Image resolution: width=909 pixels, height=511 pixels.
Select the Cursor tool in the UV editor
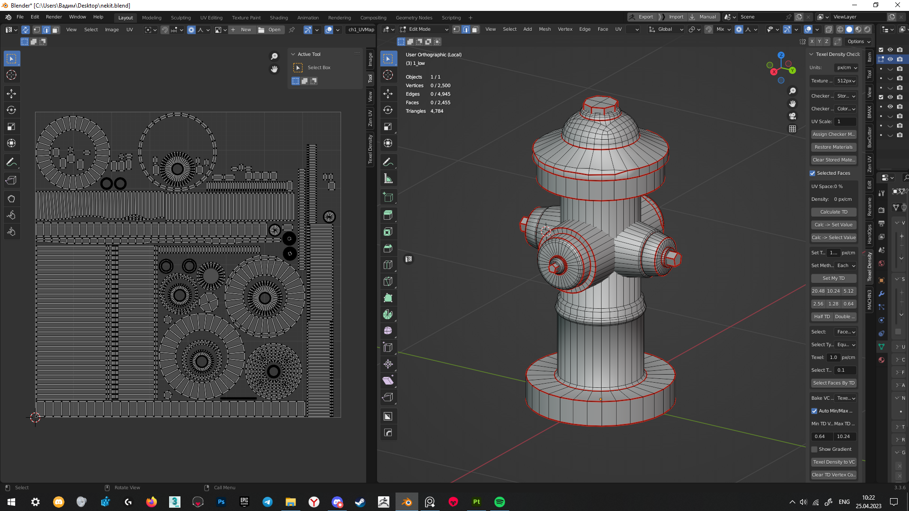coord(12,75)
